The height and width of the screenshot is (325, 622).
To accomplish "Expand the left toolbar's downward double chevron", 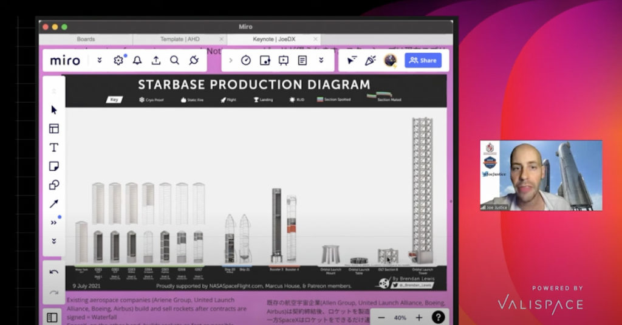I will pos(54,241).
